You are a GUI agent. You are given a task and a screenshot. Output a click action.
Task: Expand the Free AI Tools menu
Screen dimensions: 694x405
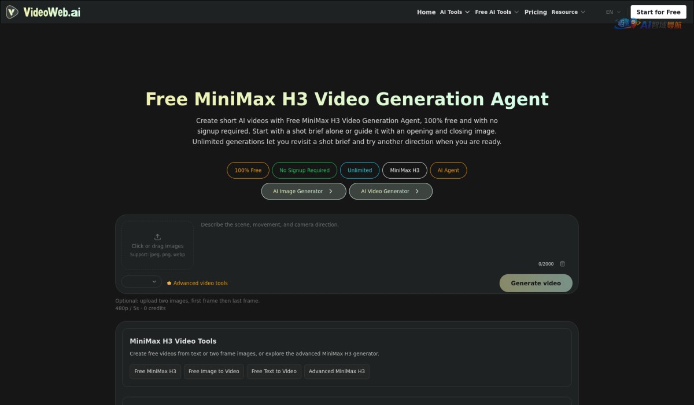497,12
